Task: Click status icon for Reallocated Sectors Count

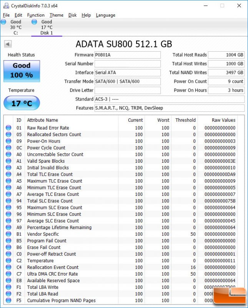Action: click(x=8, y=135)
